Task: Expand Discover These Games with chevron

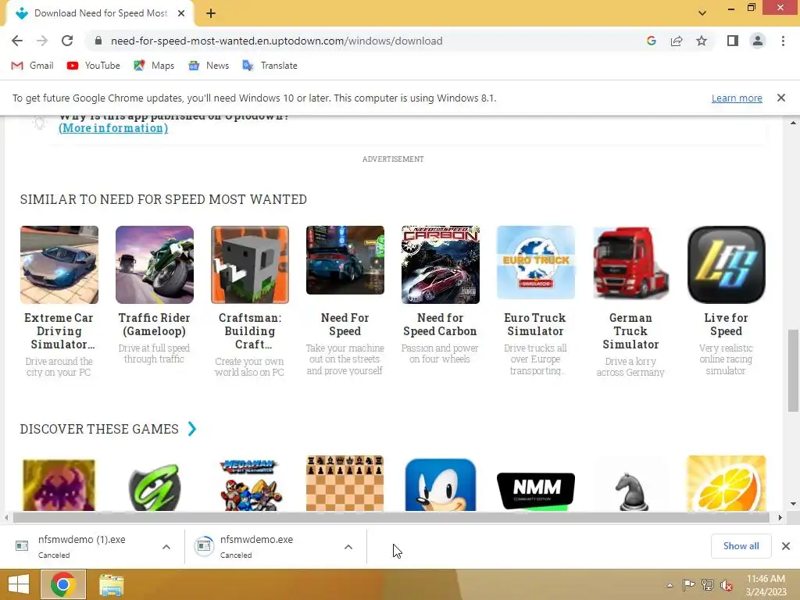Action: pos(192,429)
